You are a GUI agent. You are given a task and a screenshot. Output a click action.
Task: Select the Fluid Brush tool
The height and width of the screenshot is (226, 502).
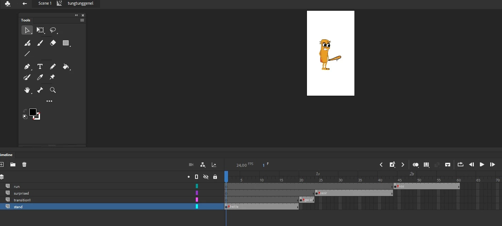[27, 43]
